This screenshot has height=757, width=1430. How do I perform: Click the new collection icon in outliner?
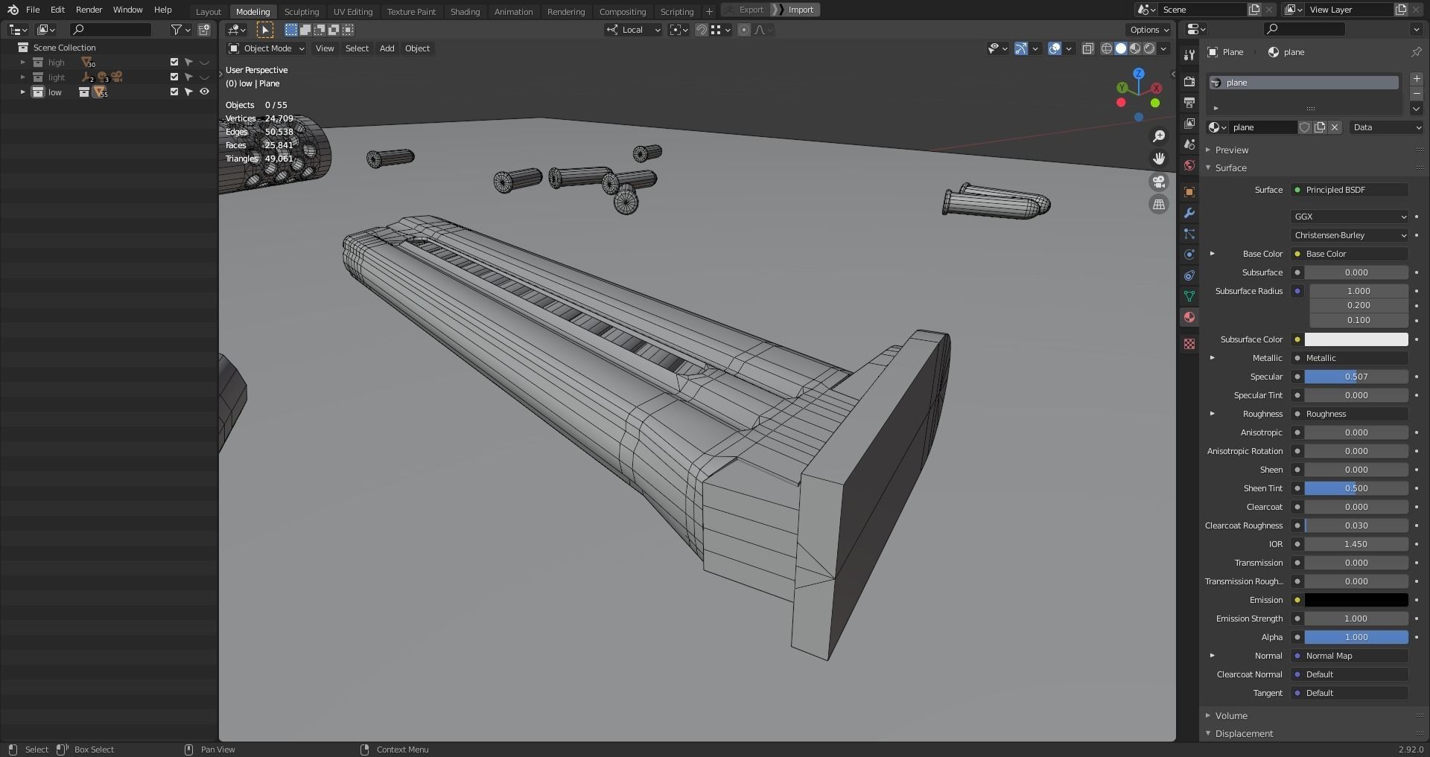point(204,30)
